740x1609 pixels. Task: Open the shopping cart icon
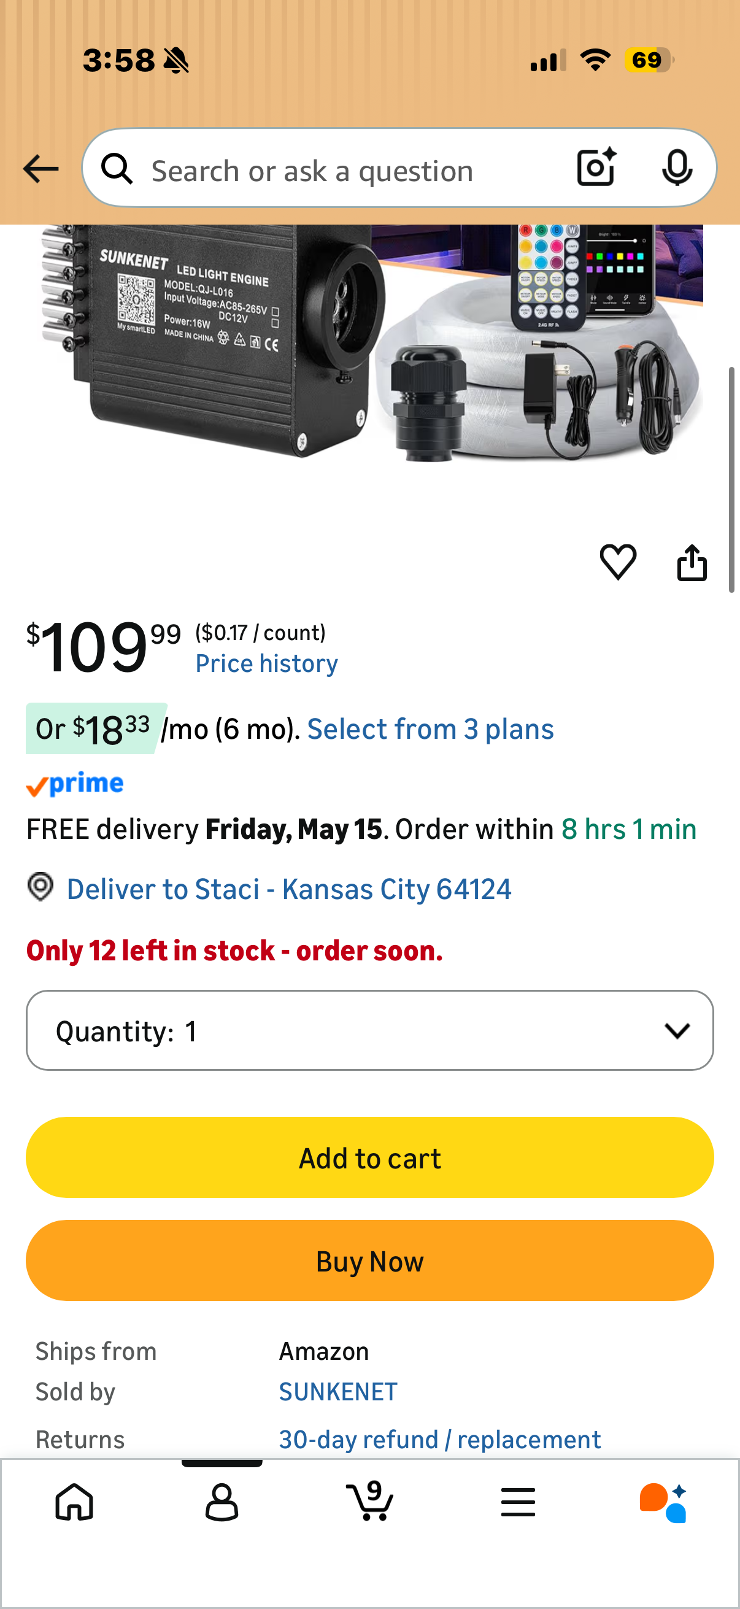369,1501
